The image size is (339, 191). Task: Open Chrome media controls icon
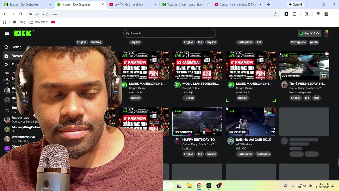pyautogui.click(x=318, y=14)
